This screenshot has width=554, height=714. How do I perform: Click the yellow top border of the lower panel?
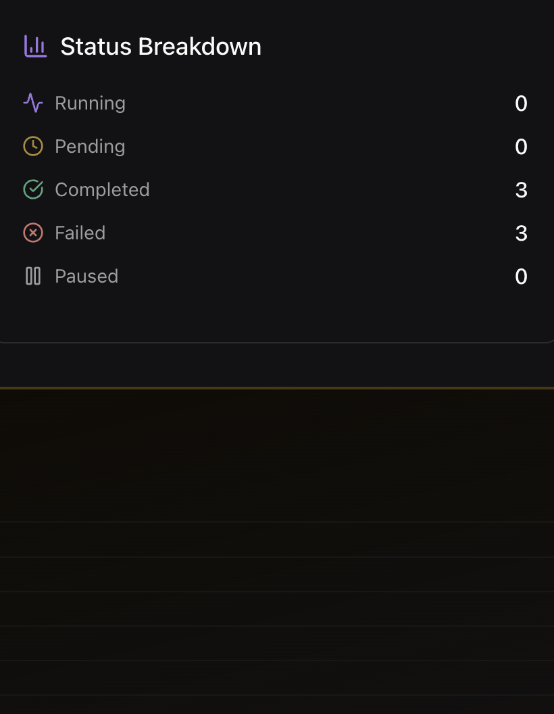pos(277,388)
